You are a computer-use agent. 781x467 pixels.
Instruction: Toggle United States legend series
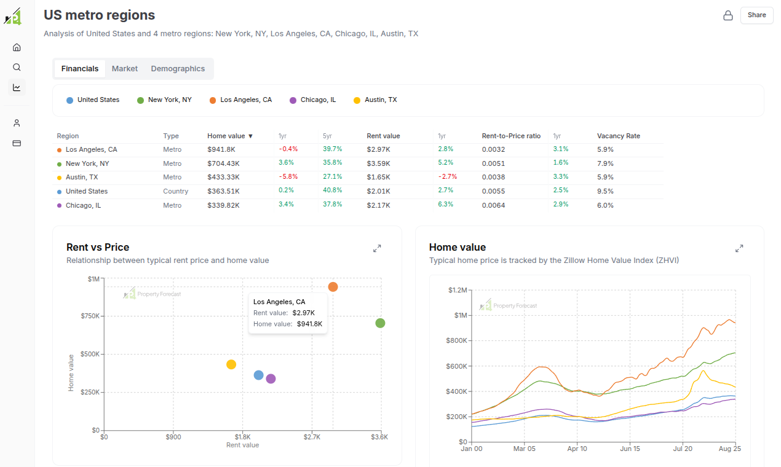pyautogui.click(x=93, y=100)
